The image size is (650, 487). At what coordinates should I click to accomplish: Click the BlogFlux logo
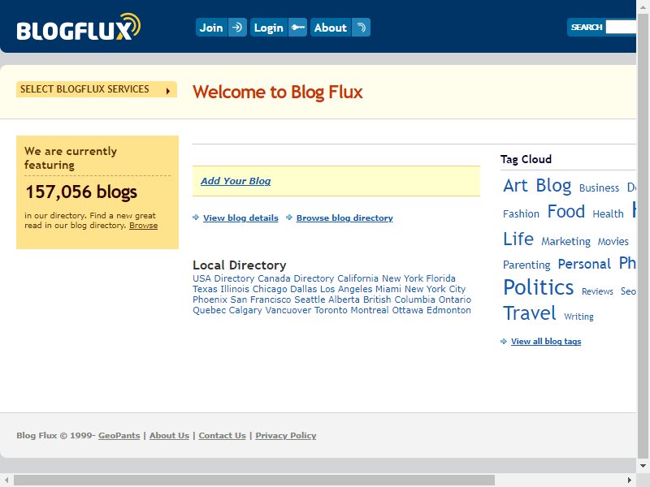click(x=78, y=28)
